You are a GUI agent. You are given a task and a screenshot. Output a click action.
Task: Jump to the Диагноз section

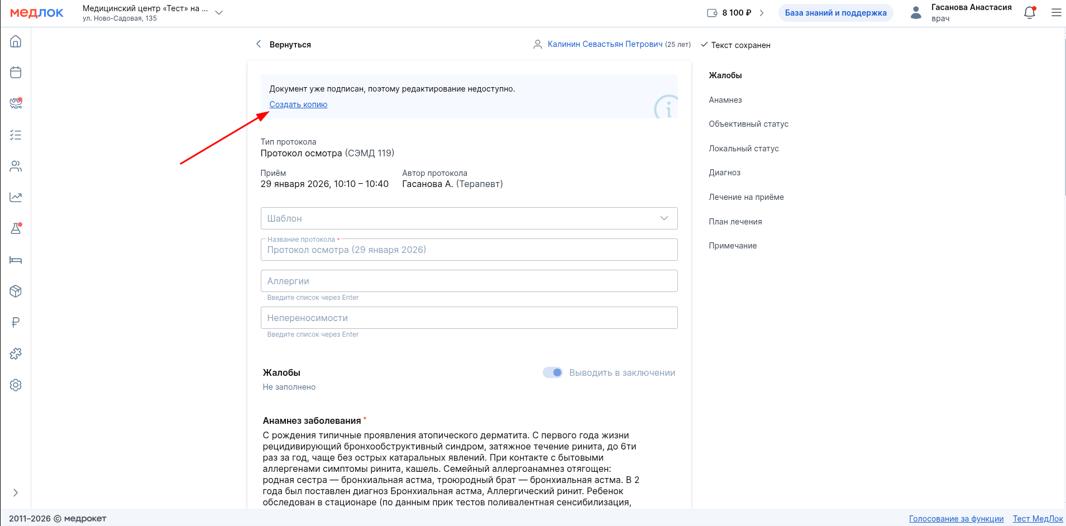pyautogui.click(x=724, y=173)
